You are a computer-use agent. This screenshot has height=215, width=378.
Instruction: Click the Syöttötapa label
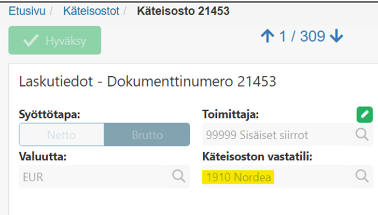(49, 114)
